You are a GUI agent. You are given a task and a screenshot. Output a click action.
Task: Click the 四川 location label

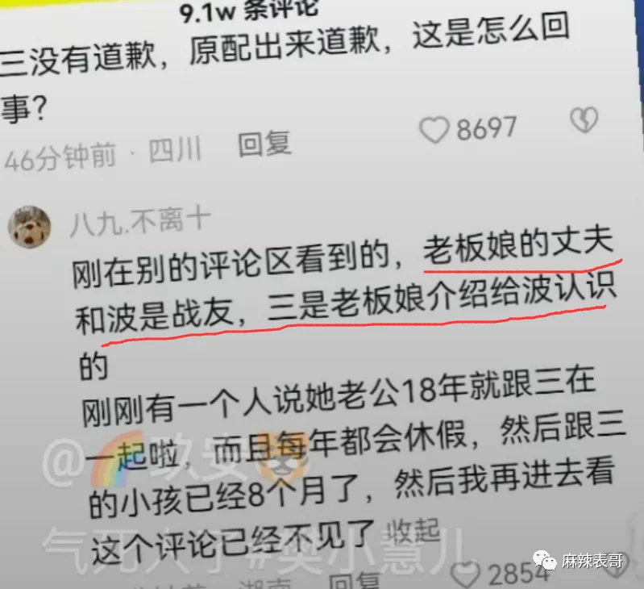[175, 150]
